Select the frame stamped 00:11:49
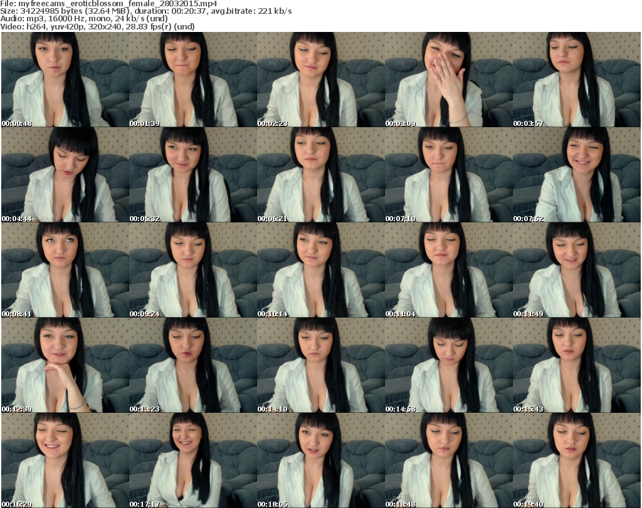This screenshot has width=642, height=508. point(577,270)
